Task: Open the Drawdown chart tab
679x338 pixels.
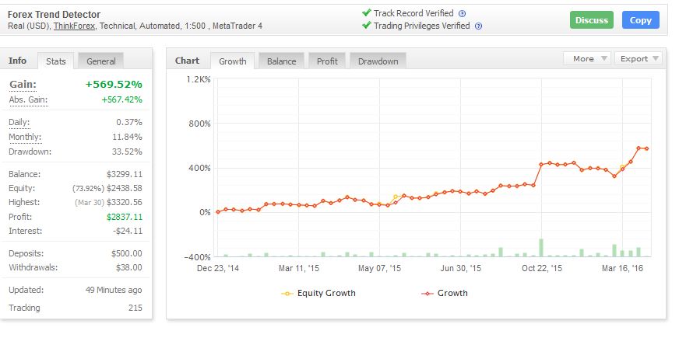Action: [378, 61]
